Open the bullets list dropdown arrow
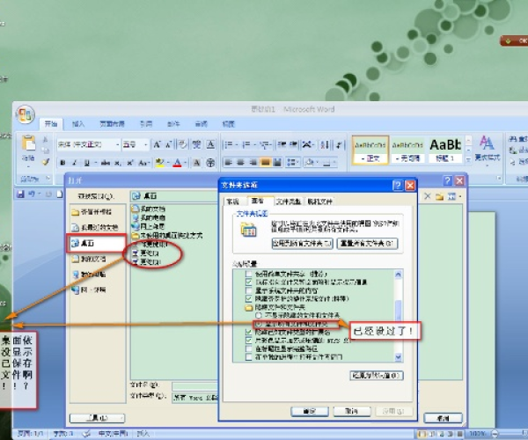 click(237, 144)
